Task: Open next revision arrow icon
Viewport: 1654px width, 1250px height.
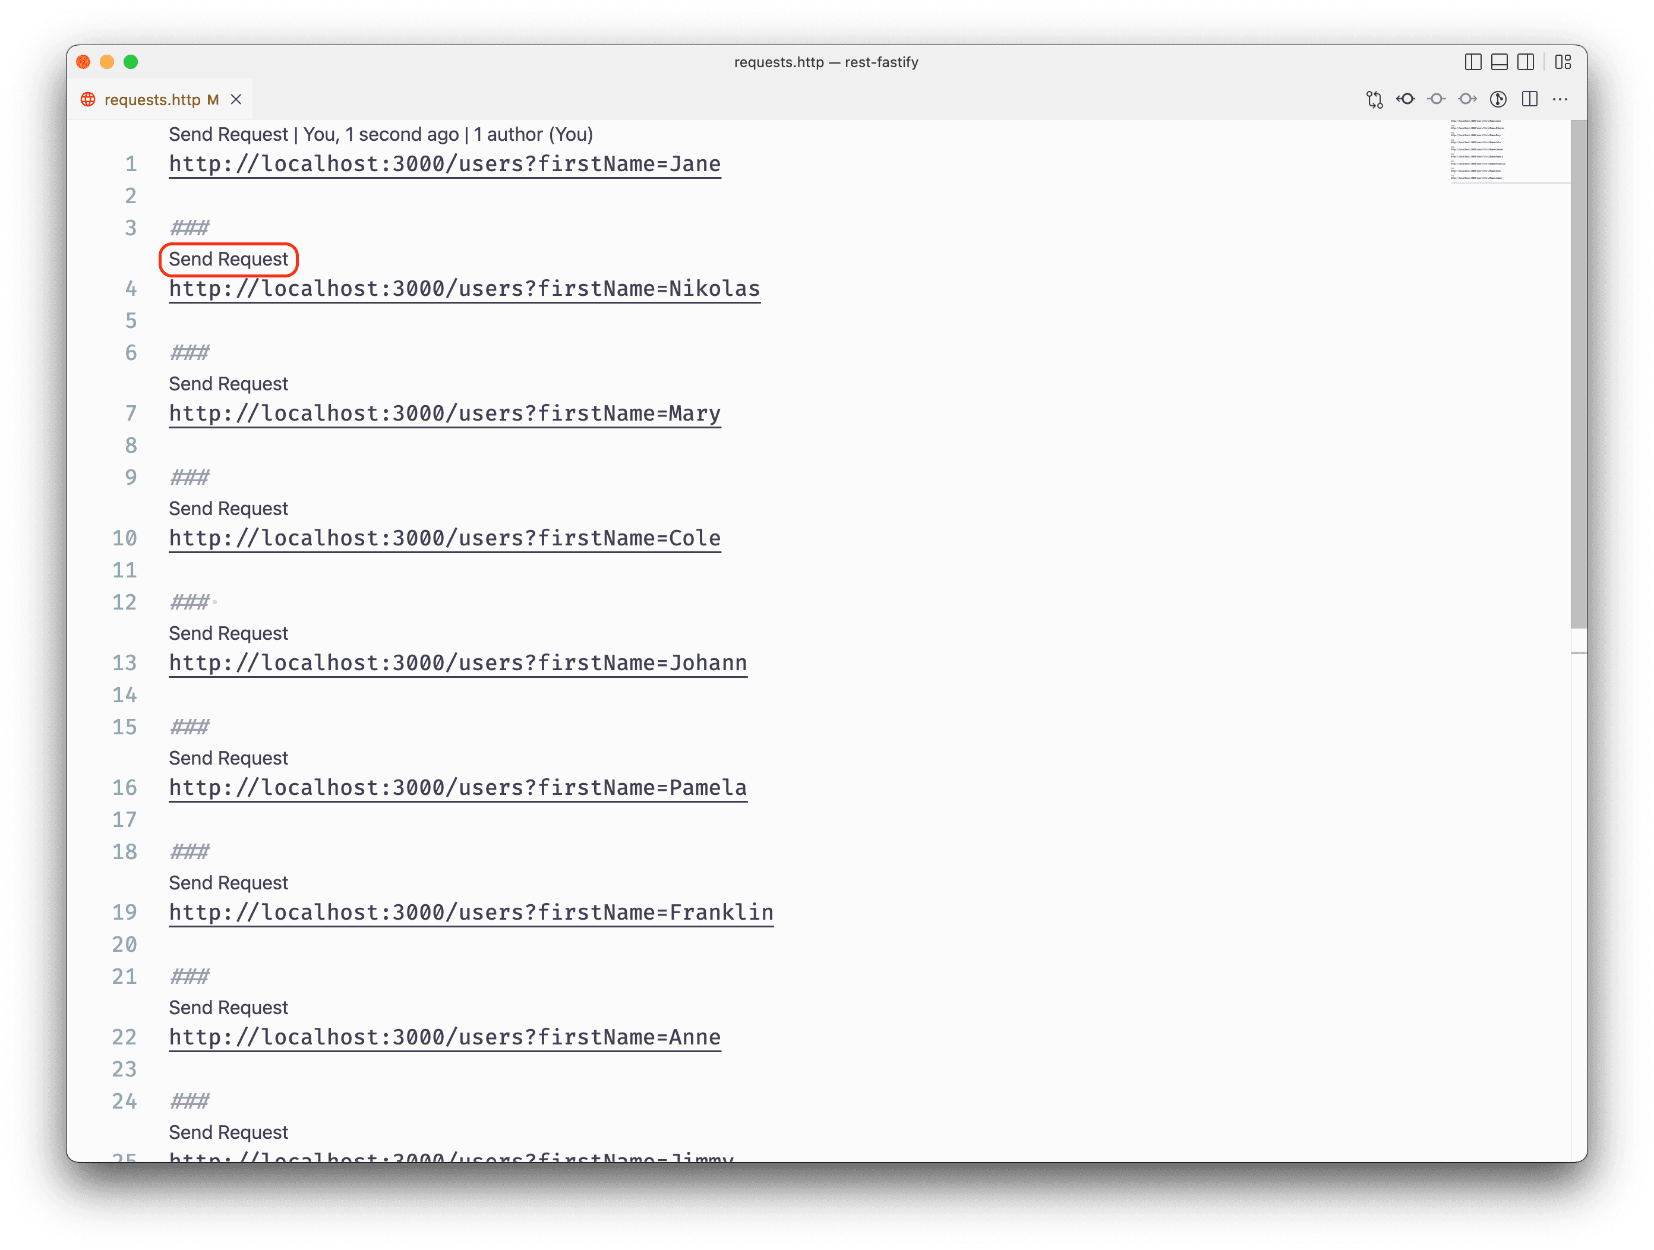Action: point(1467,99)
